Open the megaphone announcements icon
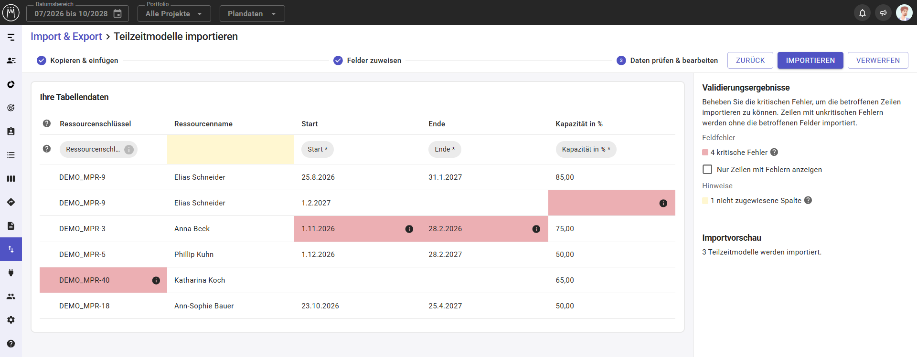Viewport: 917px width, 357px height. (x=883, y=13)
